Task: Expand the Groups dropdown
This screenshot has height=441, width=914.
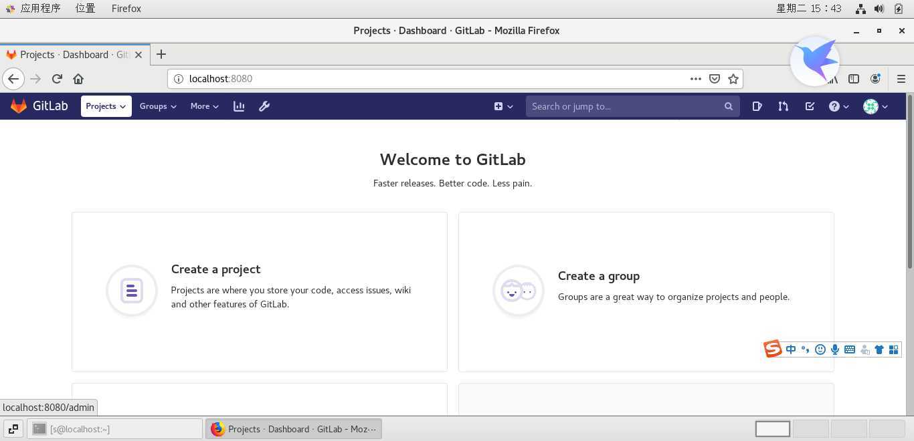Action: click(x=158, y=106)
